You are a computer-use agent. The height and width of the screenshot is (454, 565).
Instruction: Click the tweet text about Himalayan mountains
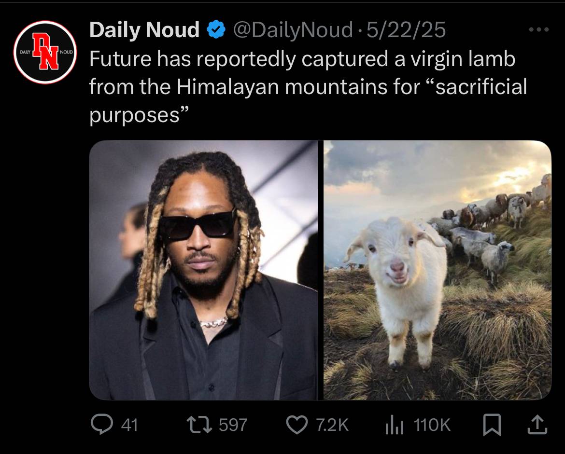pos(308,87)
